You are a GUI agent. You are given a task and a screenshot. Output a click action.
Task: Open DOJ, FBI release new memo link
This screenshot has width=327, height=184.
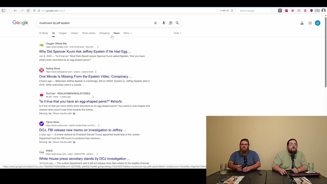83,130
